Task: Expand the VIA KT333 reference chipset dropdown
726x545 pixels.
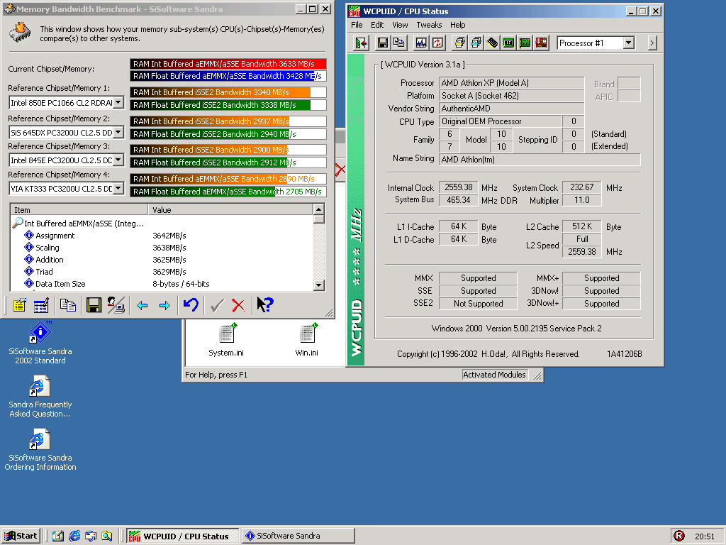Action: tap(118, 189)
